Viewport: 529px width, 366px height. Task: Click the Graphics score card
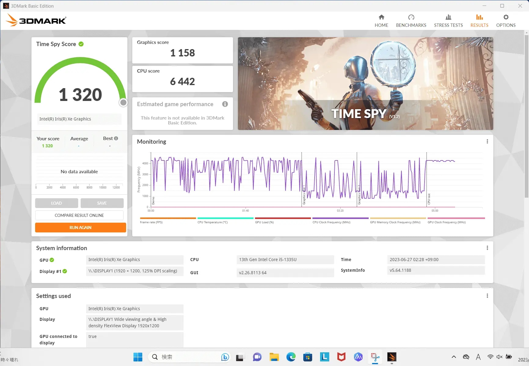(x=183, y=50)
